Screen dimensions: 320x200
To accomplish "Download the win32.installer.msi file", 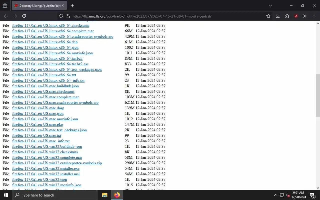I will click(46, 174).
